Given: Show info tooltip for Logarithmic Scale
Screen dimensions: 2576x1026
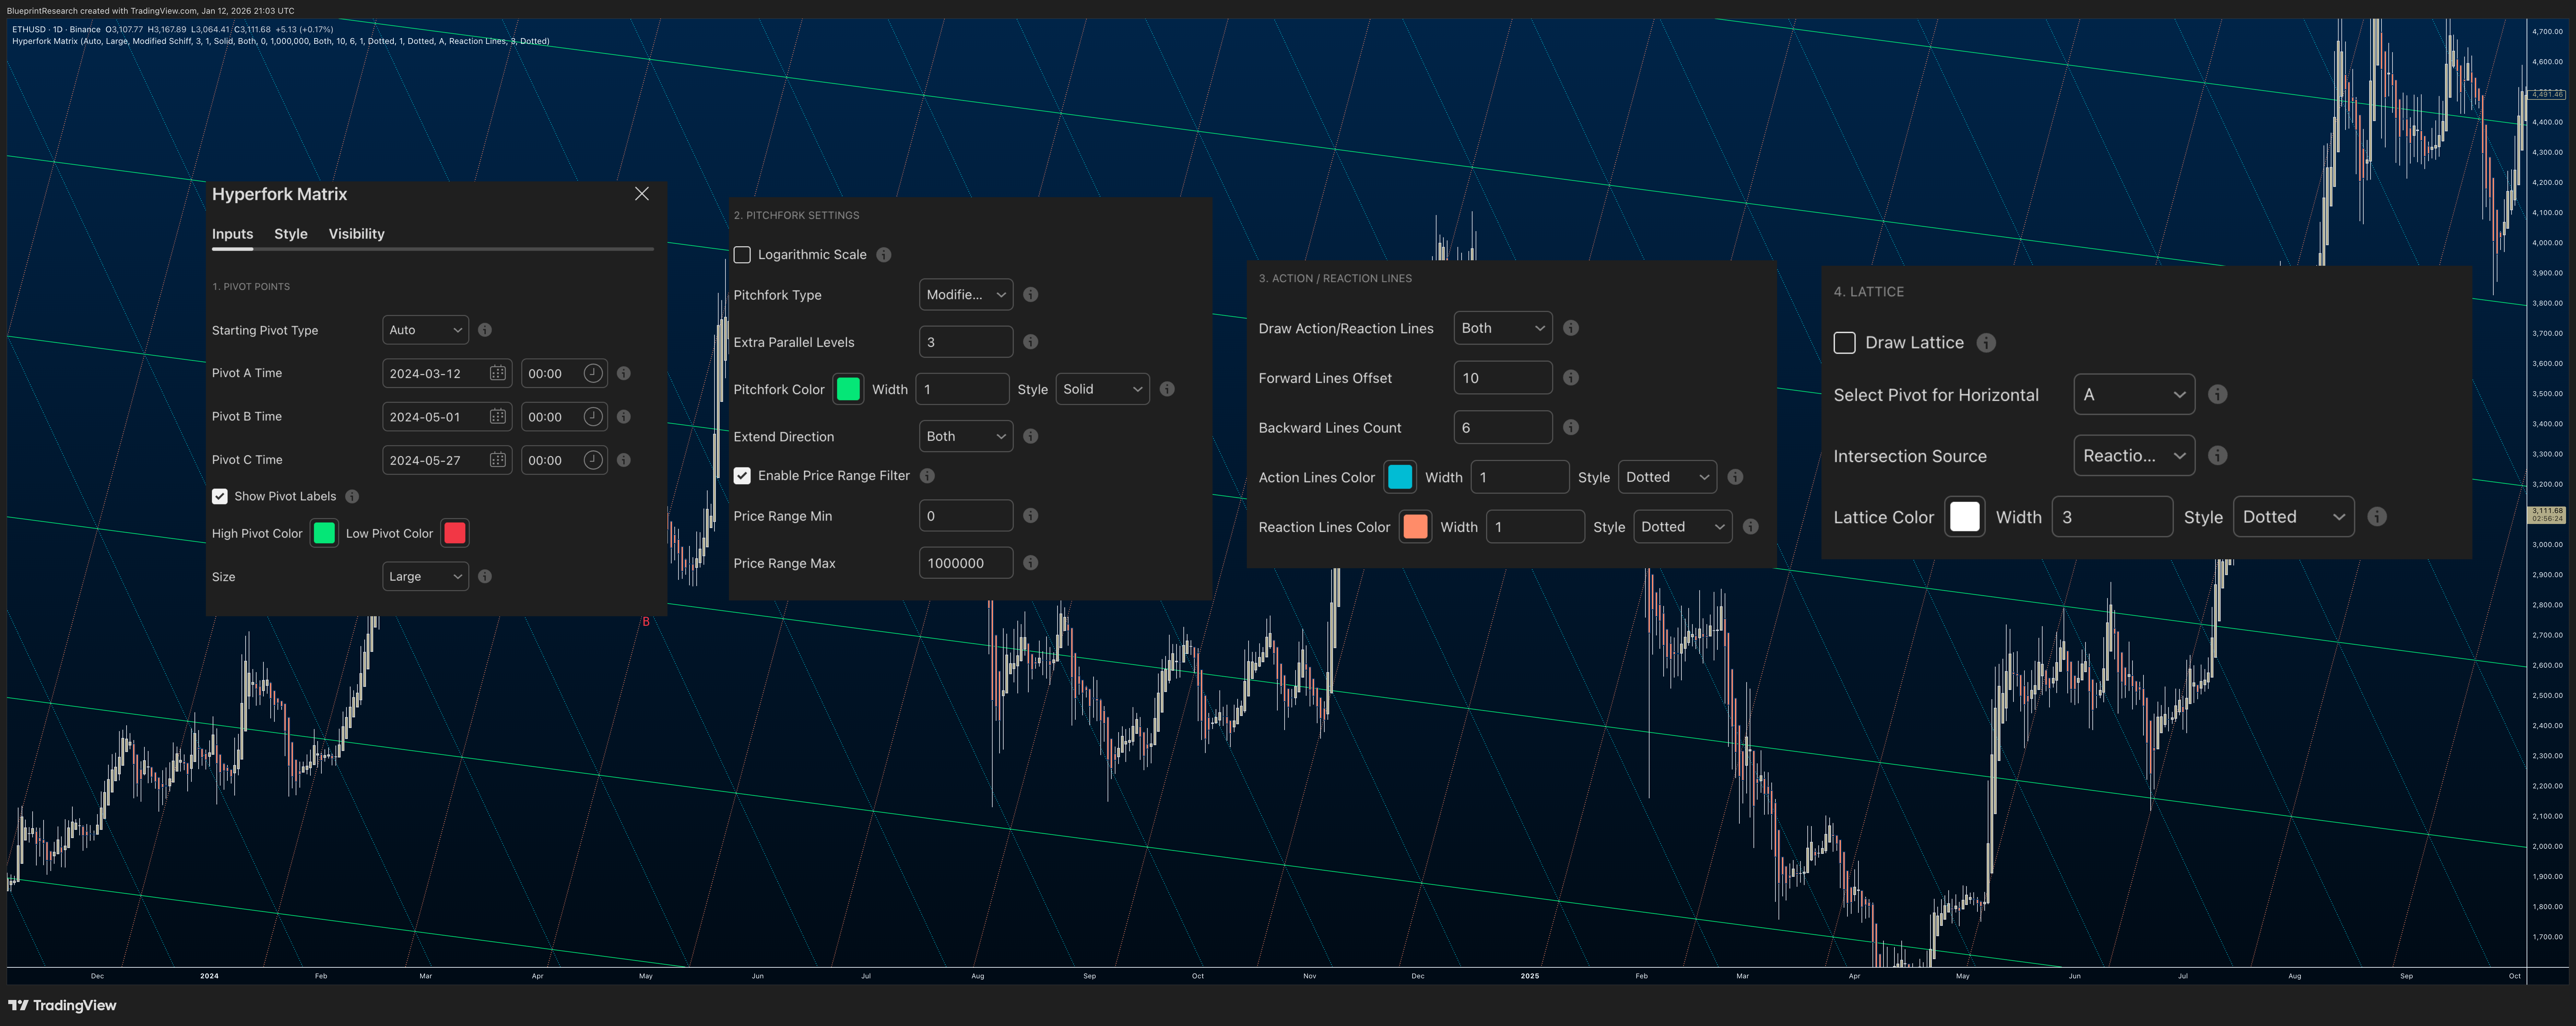Looking at the screenshot, I should click(884, 255).
